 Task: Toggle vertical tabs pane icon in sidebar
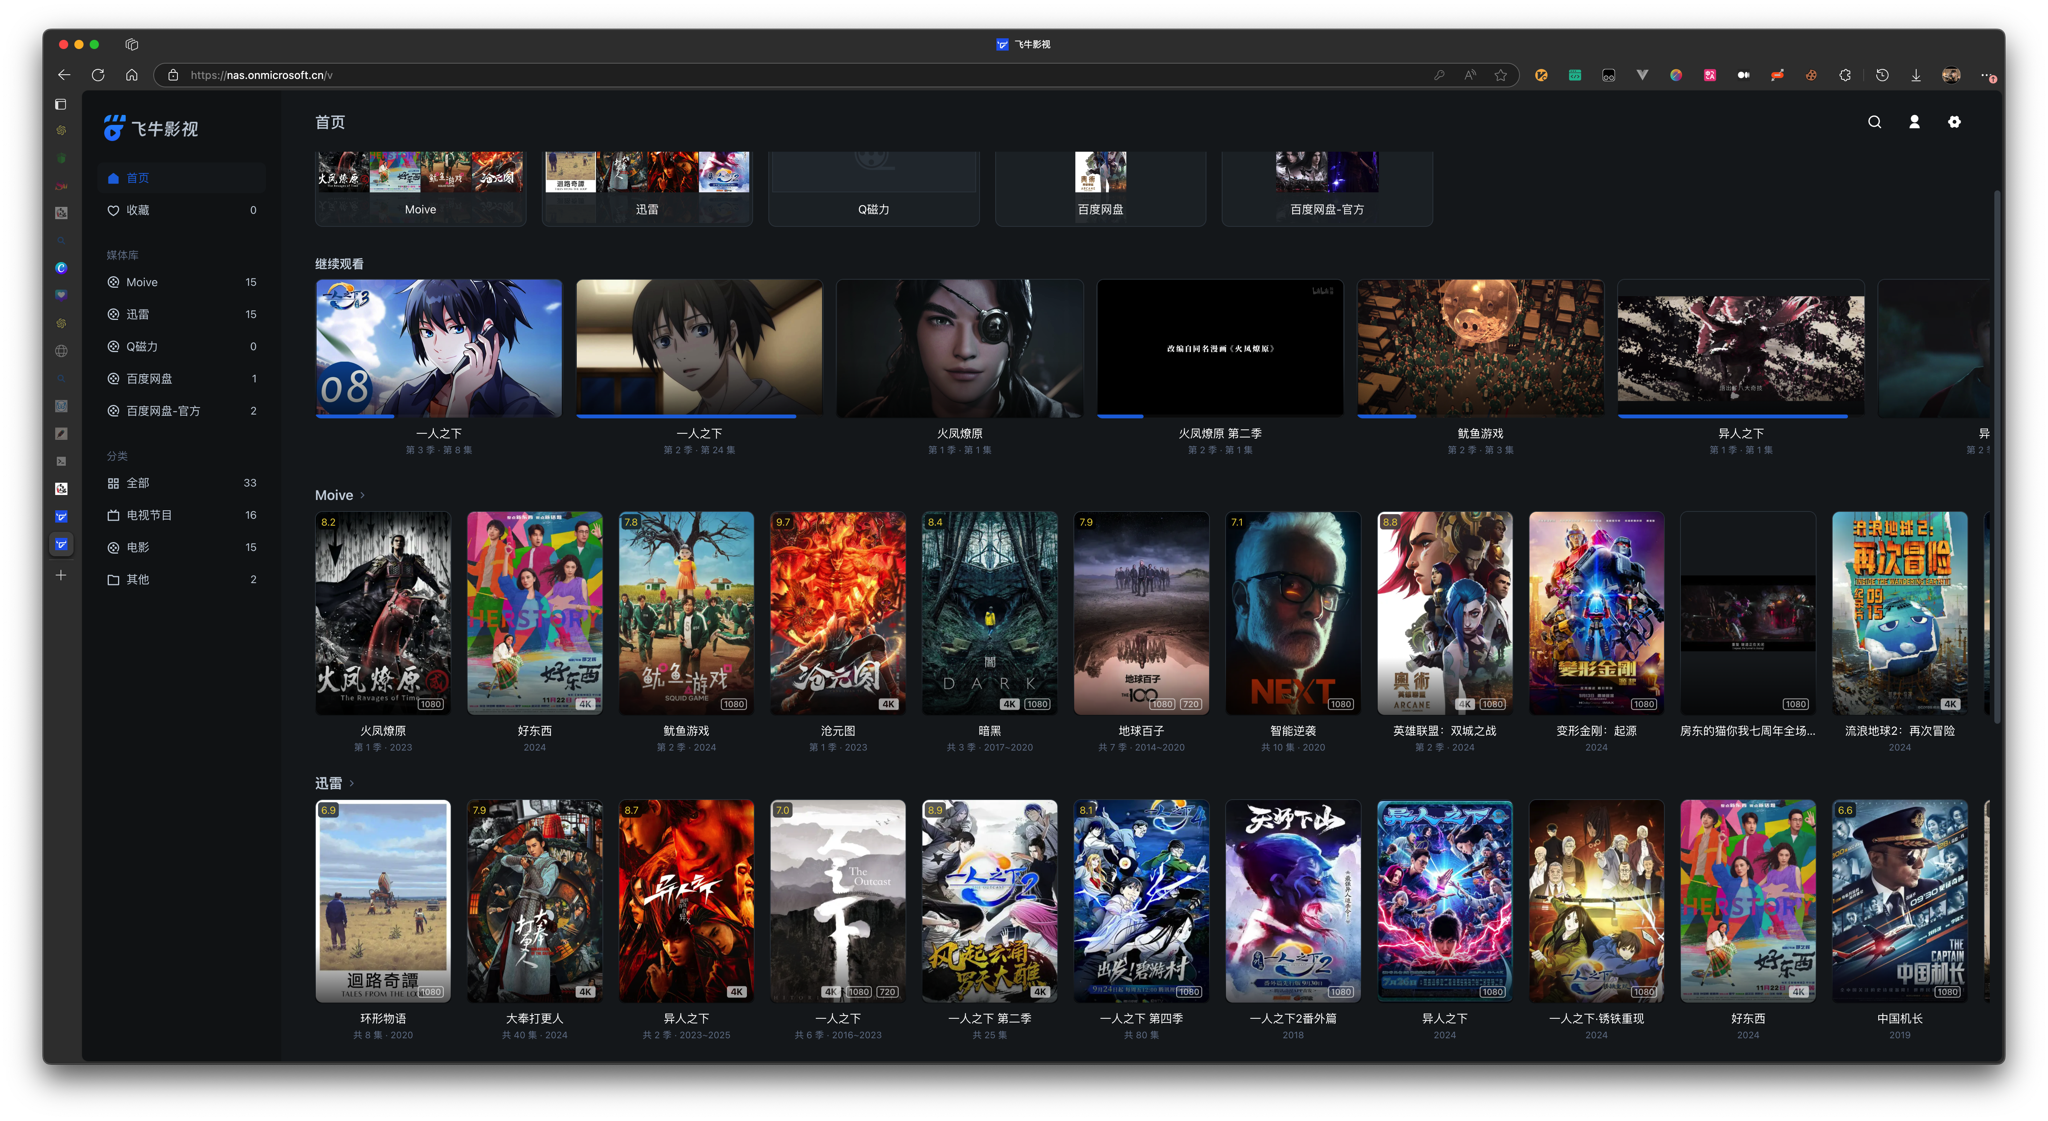coord(61,104)
